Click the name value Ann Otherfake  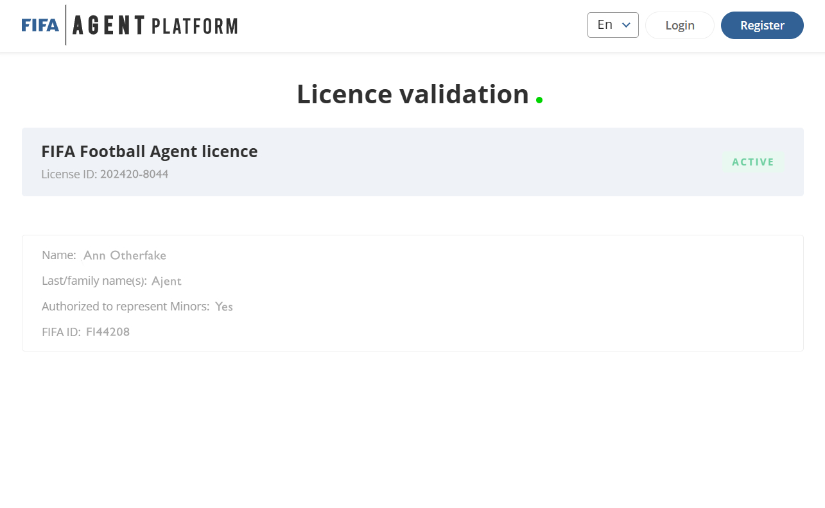pyautogui.click(x=125, y=255)
